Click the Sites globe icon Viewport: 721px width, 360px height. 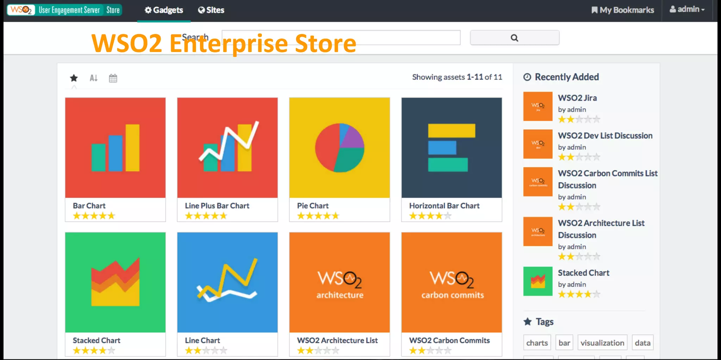(201, 10)
